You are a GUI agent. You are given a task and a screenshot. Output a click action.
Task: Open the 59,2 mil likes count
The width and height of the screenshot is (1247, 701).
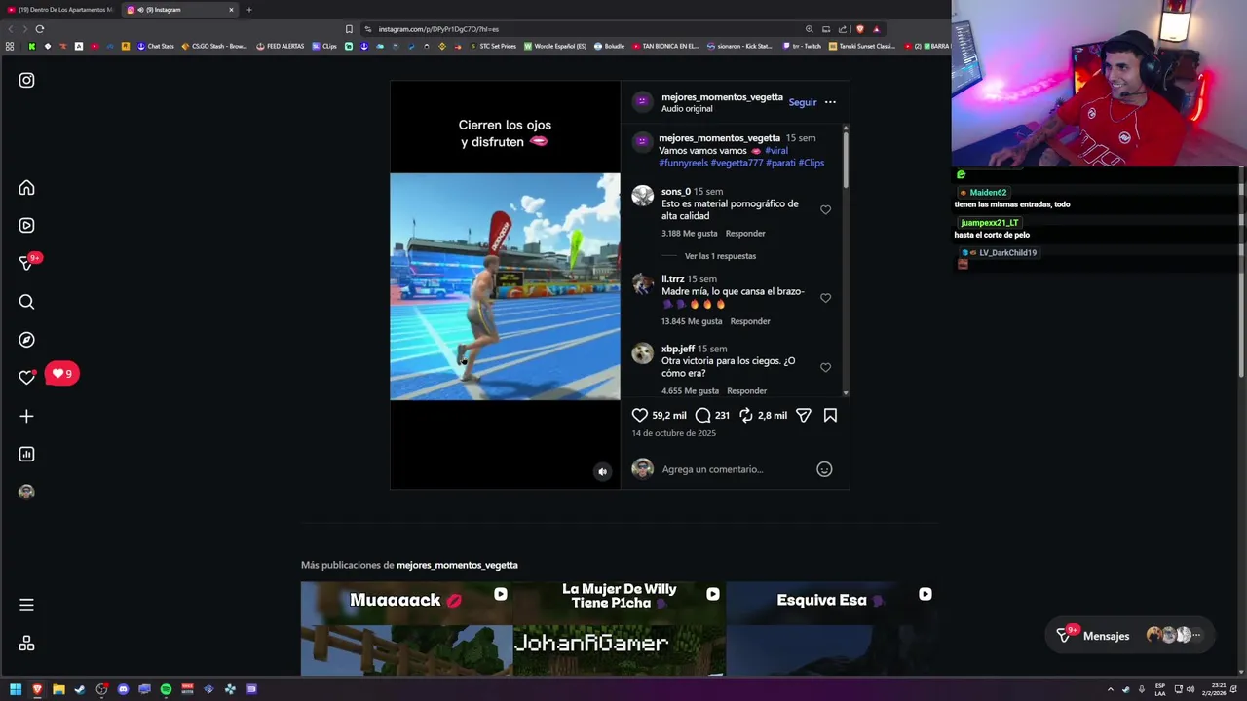668,416
